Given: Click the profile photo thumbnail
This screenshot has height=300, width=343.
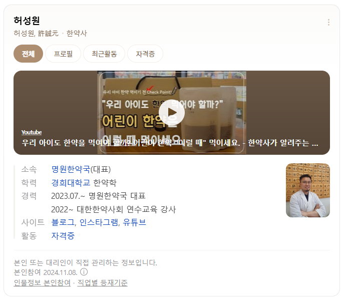Looking at the screenshot, I should 308,190.
